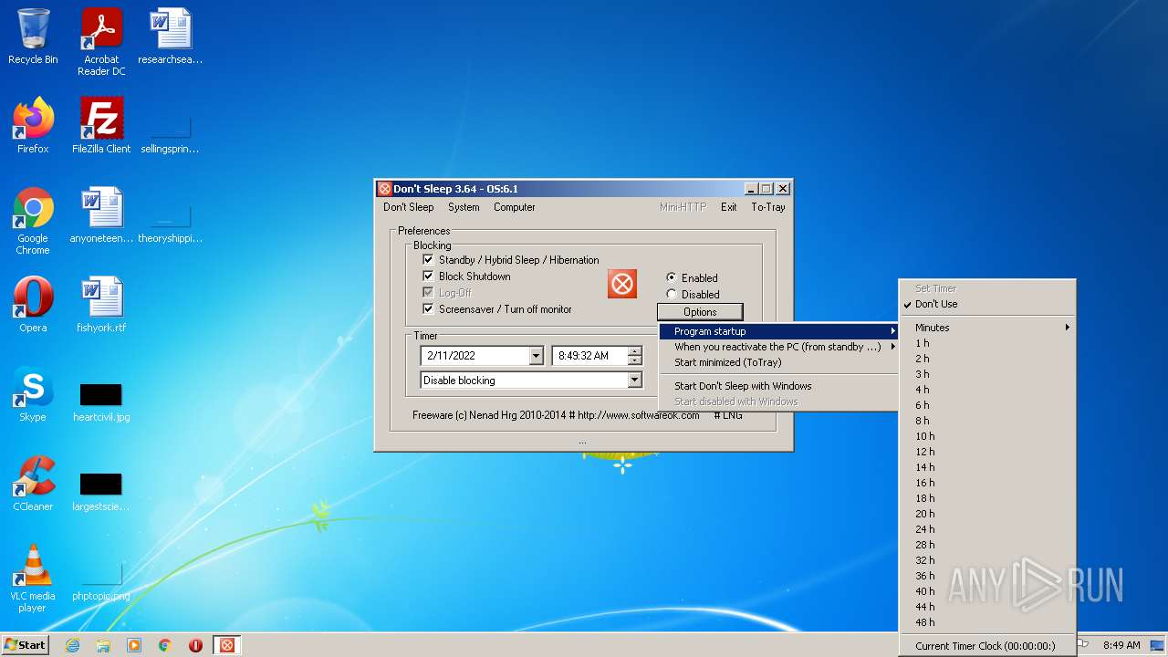Select the Skype desktop shortcut
The width and height of the screenshot is (1168, 657).
point(33,394)
